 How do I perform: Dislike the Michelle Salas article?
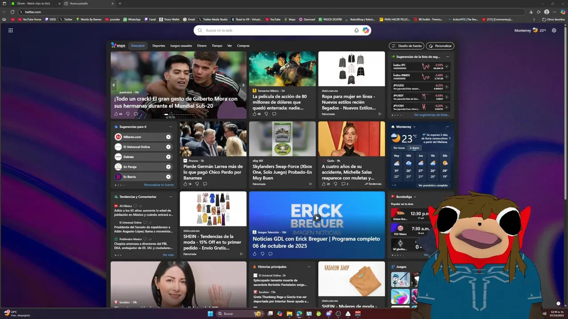(x=335, y=184)
